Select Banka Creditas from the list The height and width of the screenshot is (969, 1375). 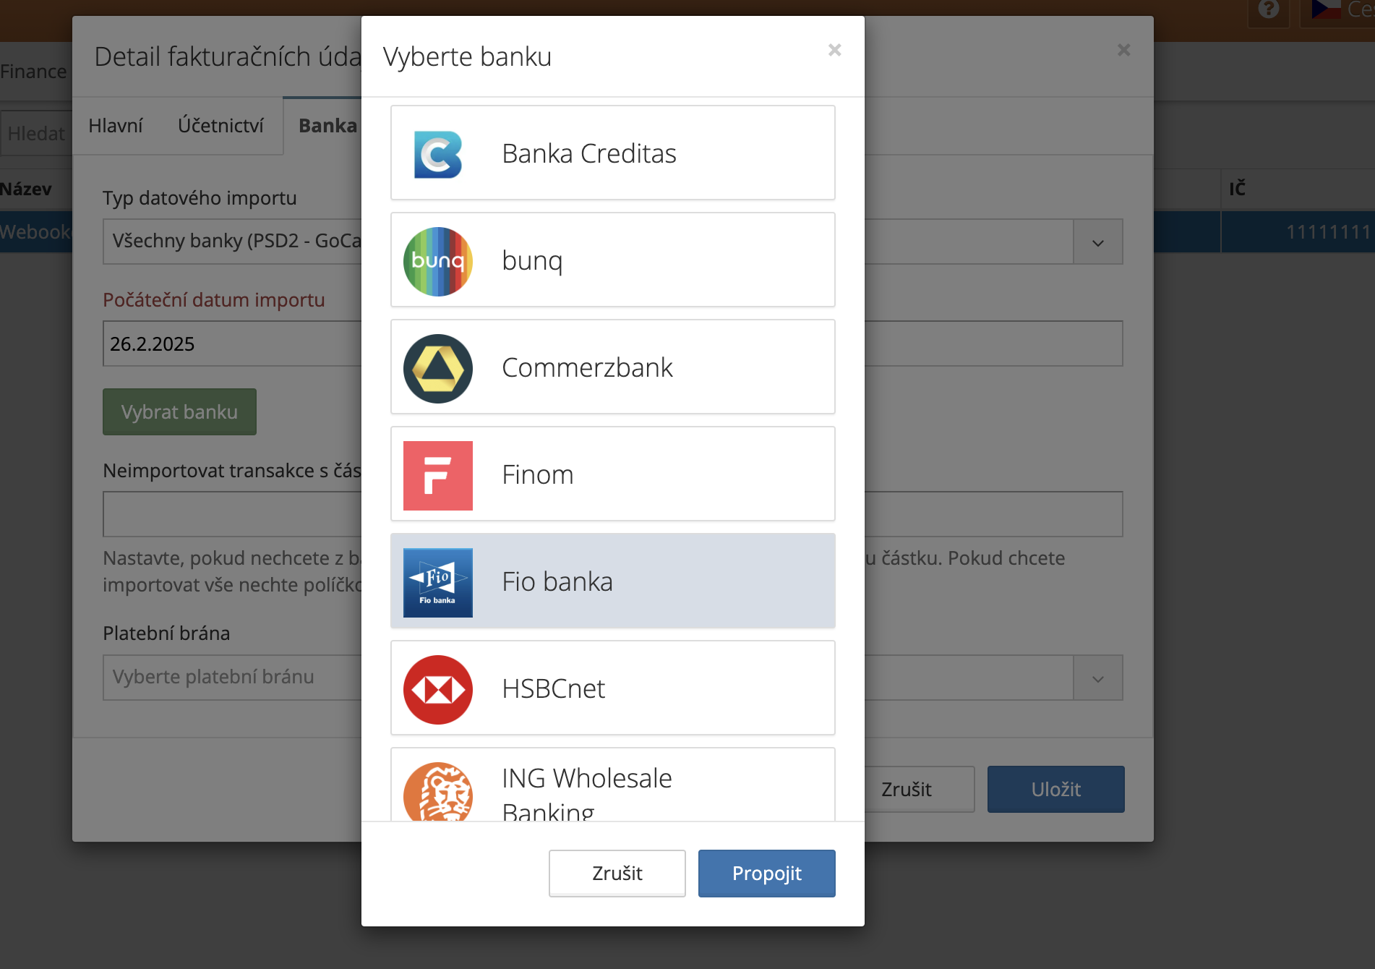point(613,153)
